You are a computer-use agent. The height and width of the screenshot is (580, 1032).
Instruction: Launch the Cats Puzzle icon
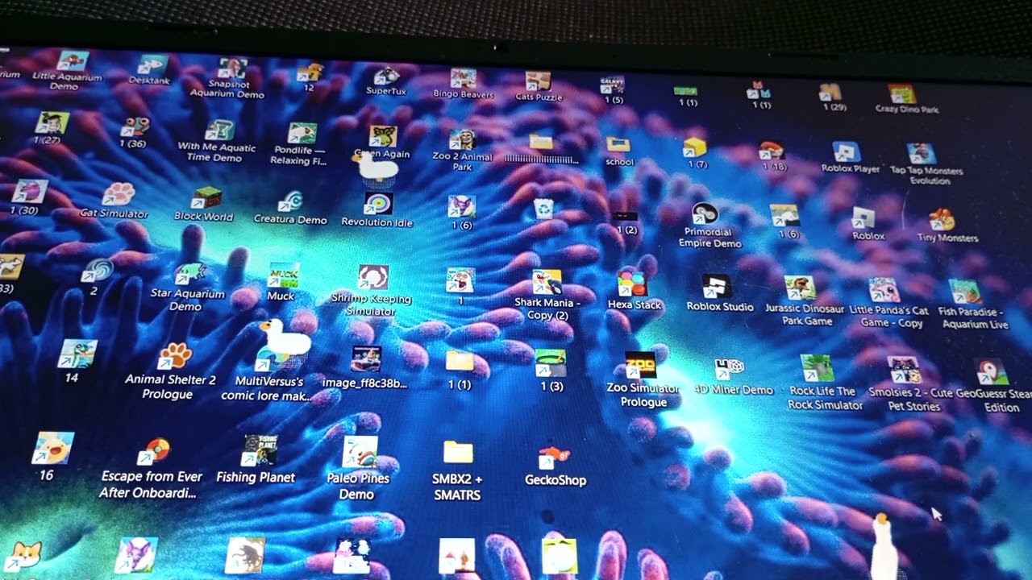click(537, 81)
